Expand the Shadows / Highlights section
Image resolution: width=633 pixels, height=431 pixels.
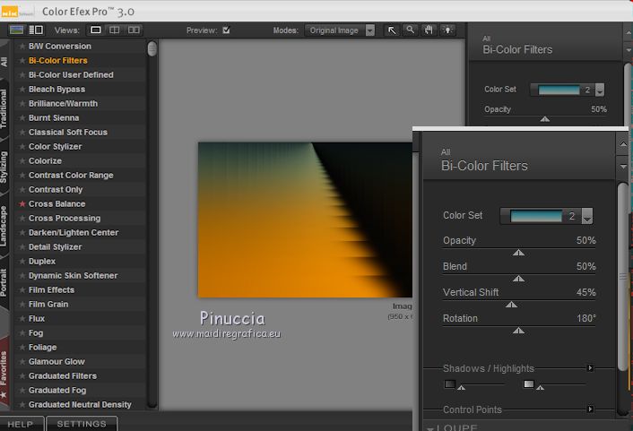point(590,368)
